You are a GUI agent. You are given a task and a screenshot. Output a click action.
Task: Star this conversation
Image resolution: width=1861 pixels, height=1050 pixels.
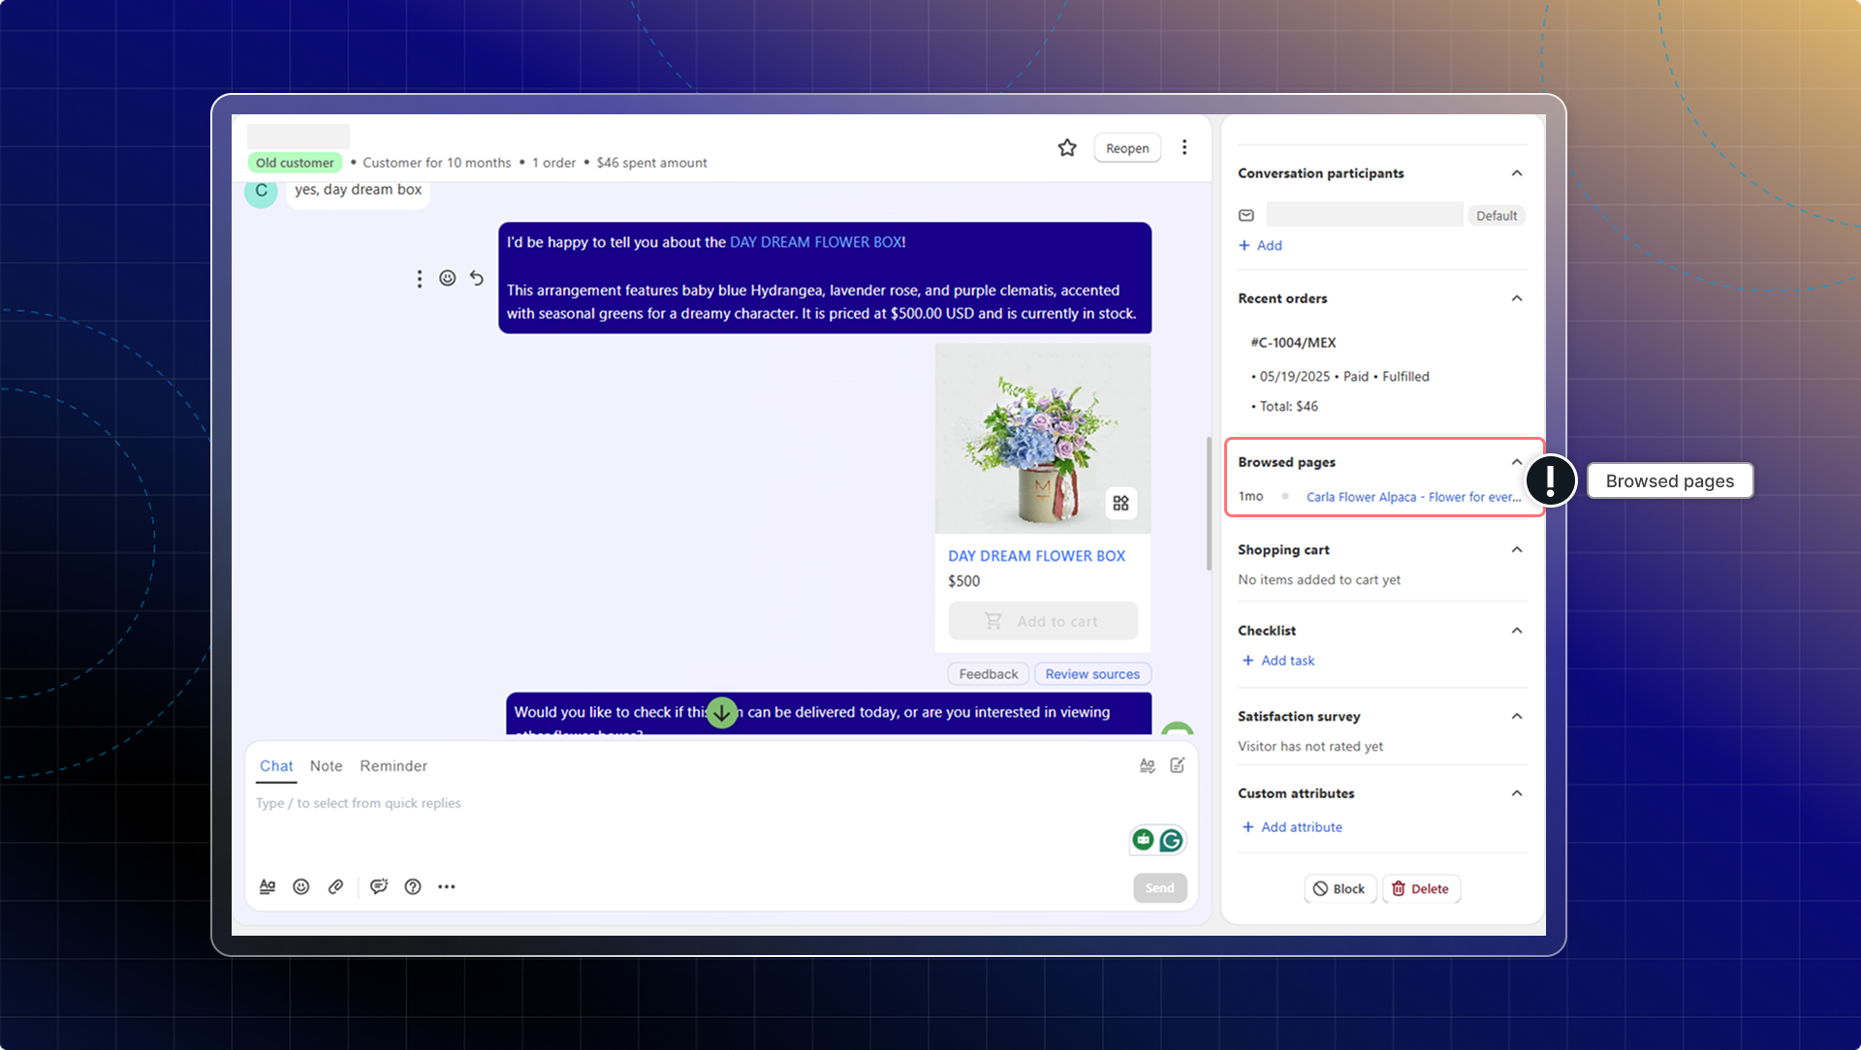click(1067, 147)
